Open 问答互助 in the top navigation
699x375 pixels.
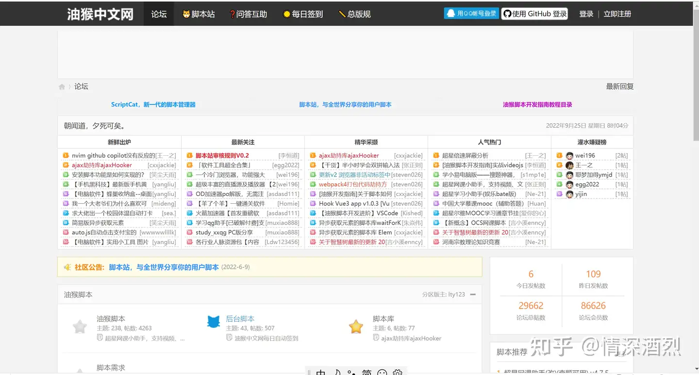point(248,14)
